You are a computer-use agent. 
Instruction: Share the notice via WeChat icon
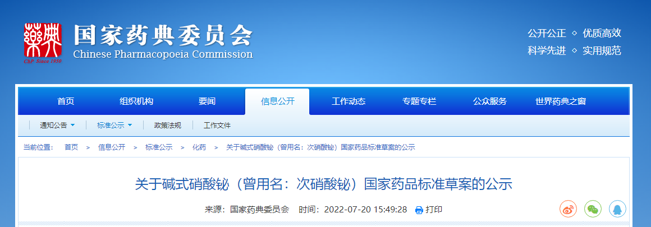pos(593,209)
